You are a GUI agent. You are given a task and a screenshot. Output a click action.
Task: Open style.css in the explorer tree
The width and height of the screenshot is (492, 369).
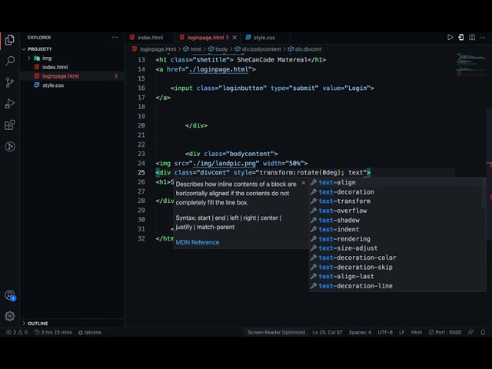coord(72,85)
